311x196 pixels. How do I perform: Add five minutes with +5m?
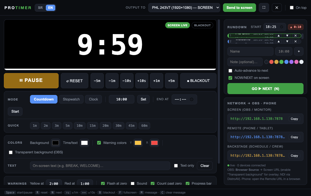[171, 81]
